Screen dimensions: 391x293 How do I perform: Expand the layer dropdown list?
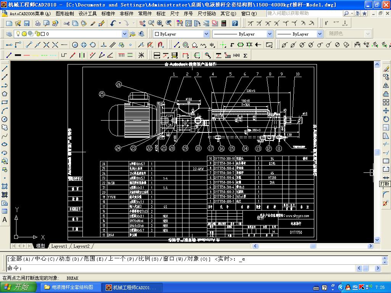coord(124,34)
